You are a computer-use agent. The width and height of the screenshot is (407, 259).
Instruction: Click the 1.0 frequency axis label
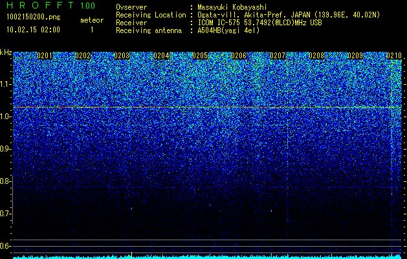[x=5, y=117]
